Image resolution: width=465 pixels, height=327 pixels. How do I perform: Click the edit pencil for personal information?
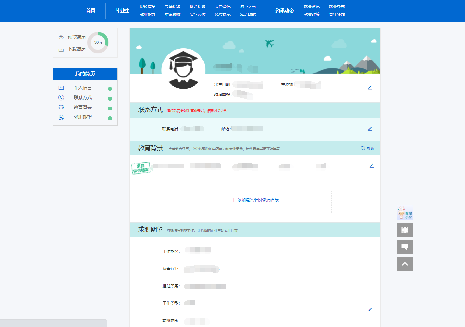370,87
